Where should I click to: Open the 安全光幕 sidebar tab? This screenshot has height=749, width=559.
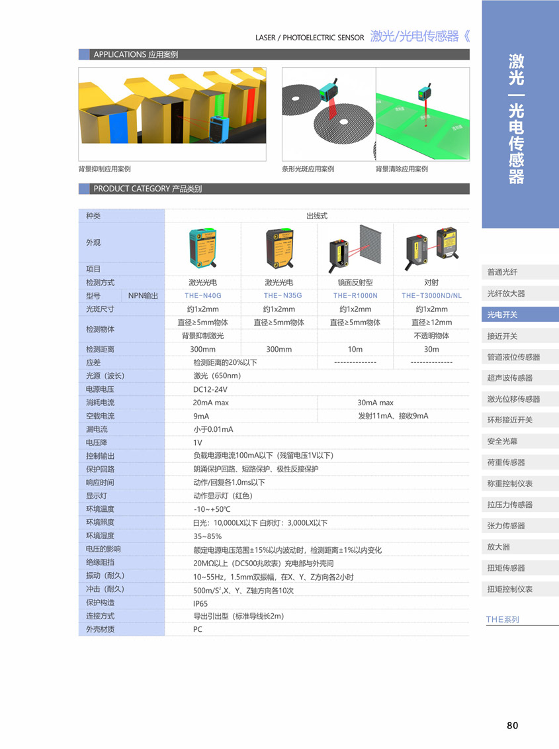520,441
